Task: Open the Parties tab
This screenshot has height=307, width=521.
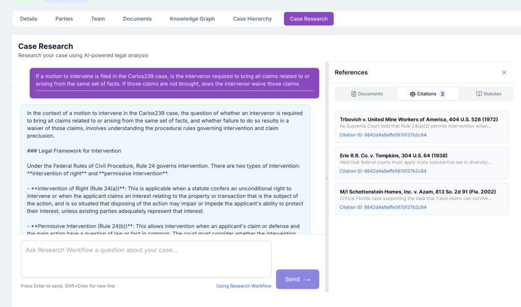Action: click(64, 19)
